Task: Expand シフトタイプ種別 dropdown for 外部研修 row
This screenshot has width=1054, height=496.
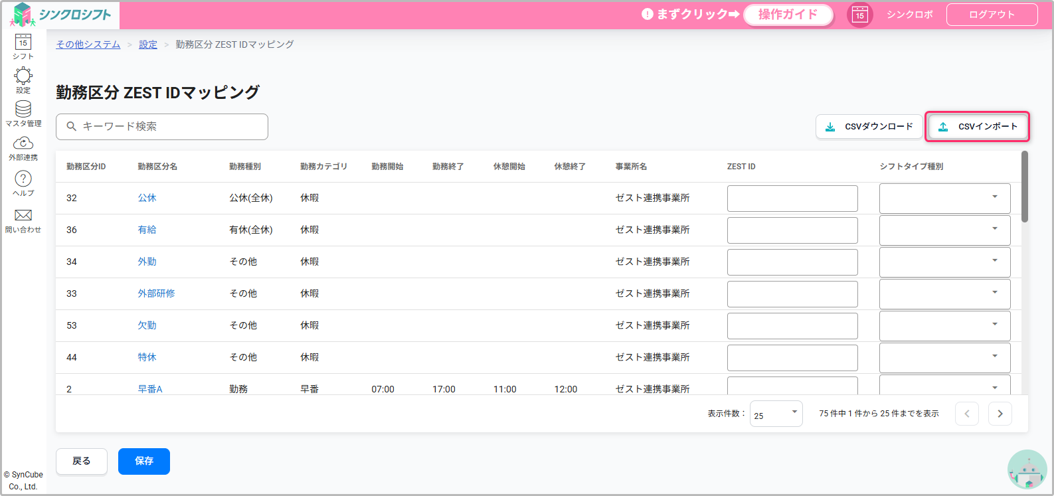Action: coord(944,293)
